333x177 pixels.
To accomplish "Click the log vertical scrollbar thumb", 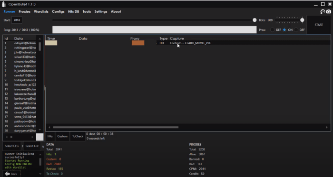I will (x=40, y=162).
